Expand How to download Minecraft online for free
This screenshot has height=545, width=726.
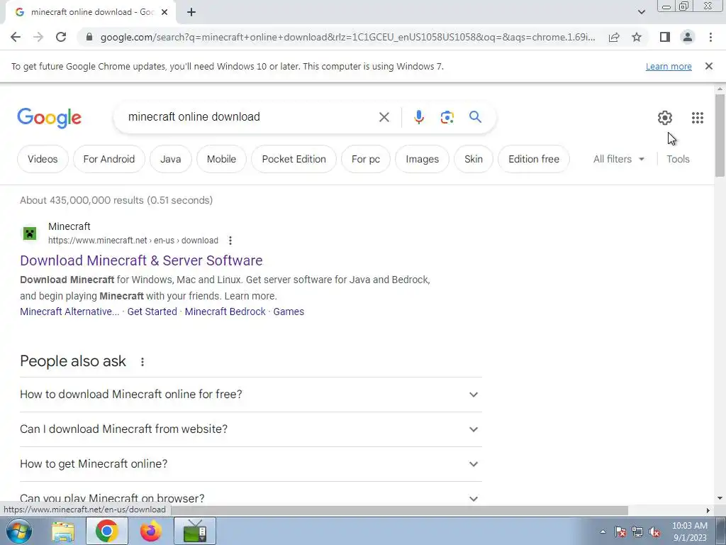point(250,395)
